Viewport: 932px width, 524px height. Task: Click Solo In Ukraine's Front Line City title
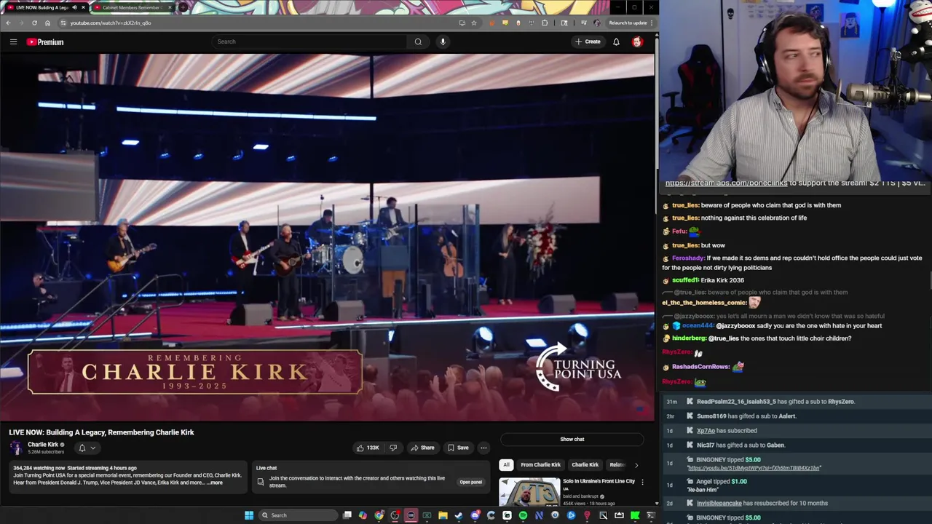599,481
